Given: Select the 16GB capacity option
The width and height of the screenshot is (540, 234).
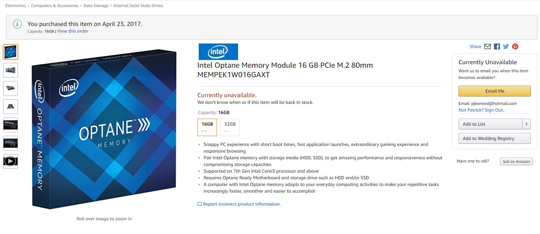Looking at the screenshot, I should [x=207, y=127].
